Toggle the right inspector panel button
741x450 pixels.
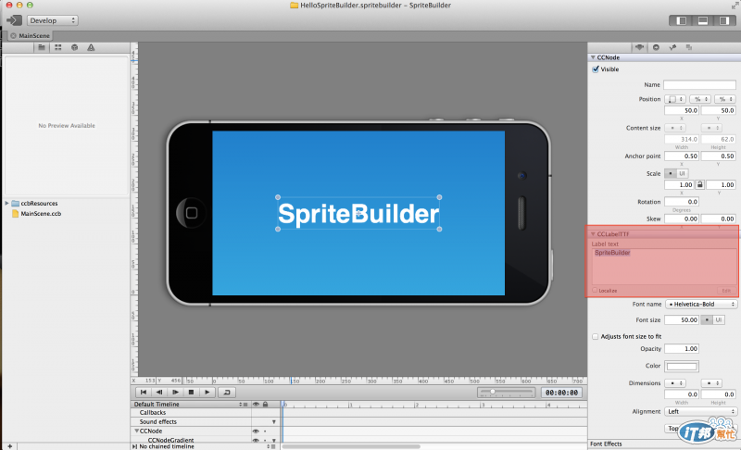pyautogui.click(x=723, y=20)
